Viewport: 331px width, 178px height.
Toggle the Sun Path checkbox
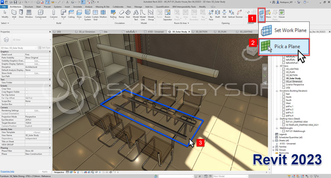point(26,77)
